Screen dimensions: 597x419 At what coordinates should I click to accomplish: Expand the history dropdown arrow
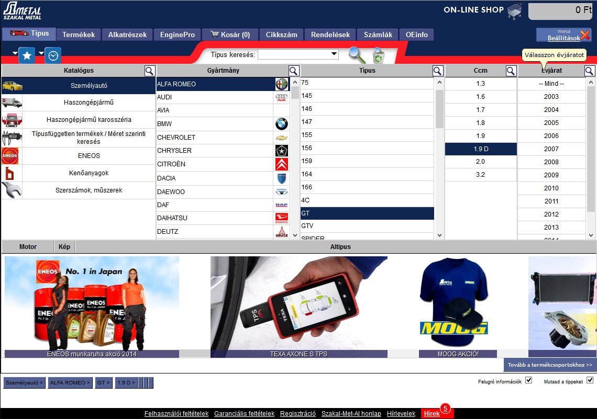[x=41, y=53]
